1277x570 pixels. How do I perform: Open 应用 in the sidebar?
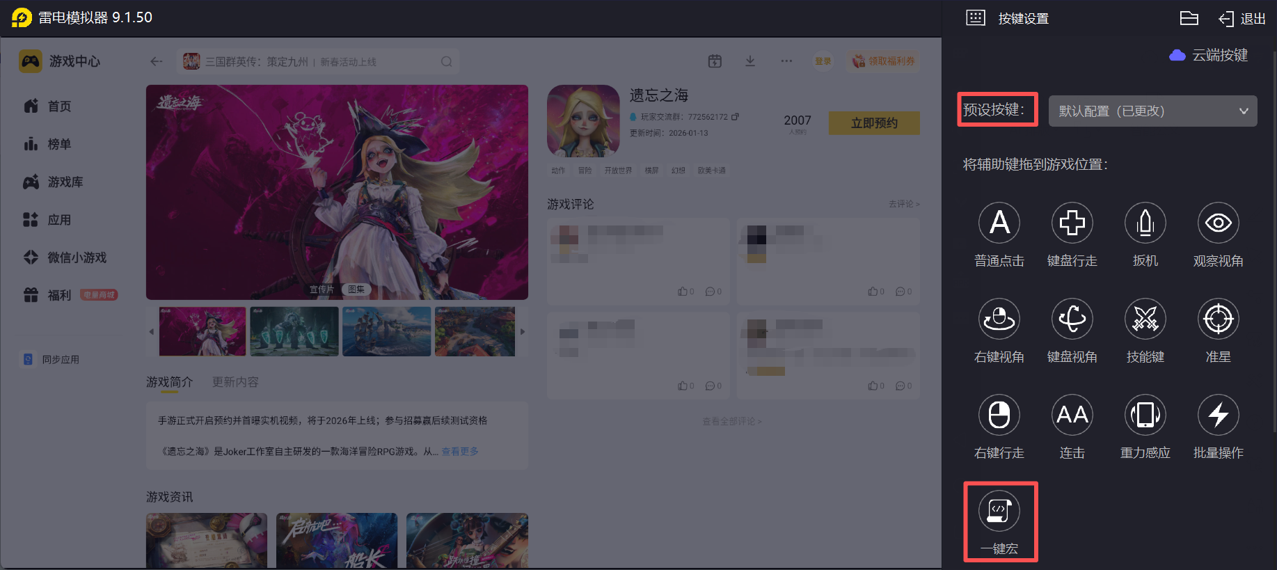(48, 220)
